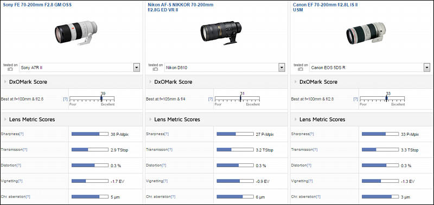Click the Canon lens product image
This screenshot has height=205, width=434.
point(366,33)
